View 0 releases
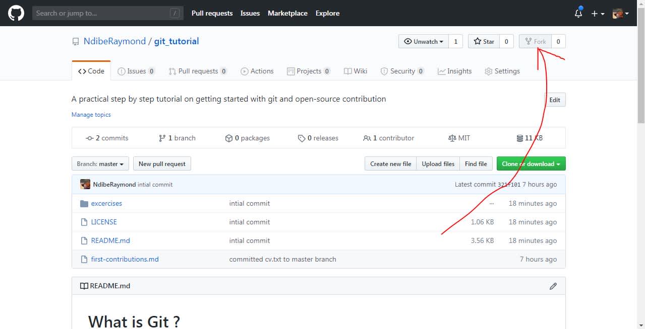This screenshot has width=645, height=329. pyautogui.click(x=318, y=138)
